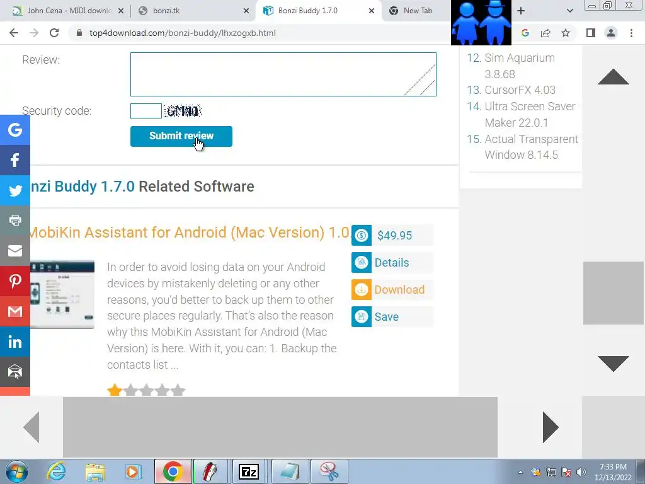
Task: Share the page on Twitter
Action: (15, 190)
